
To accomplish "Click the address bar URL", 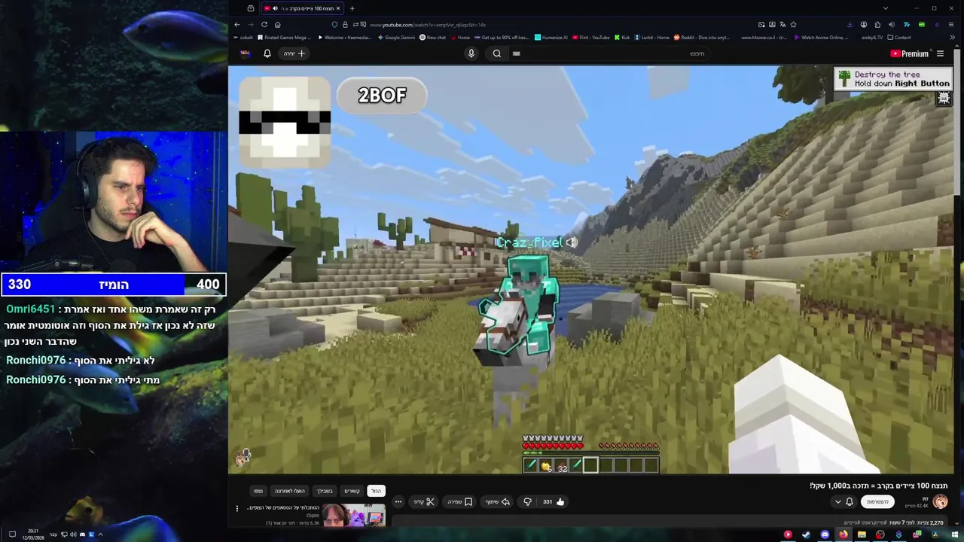I will click(x=428, y=25).
